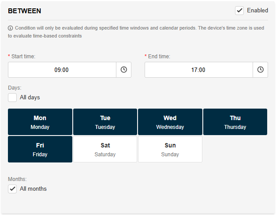Toggle the Enabled checkbox
276x215 pixels.
pyautogui.click(x=239, y=11)
